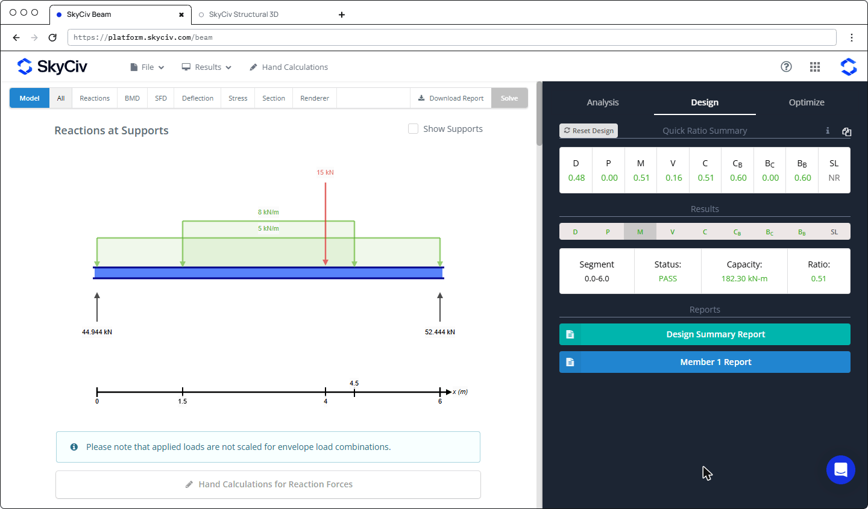The image size is (868, 509).
Task: Select the V shear result filter
Action: 672,232
